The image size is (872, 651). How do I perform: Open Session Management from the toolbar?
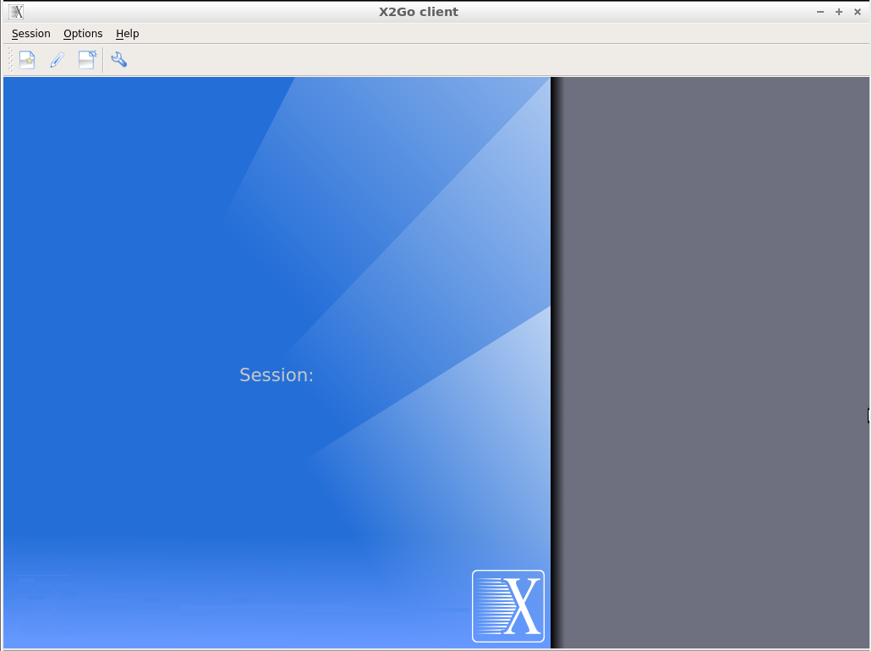click(x=87, y=60)
